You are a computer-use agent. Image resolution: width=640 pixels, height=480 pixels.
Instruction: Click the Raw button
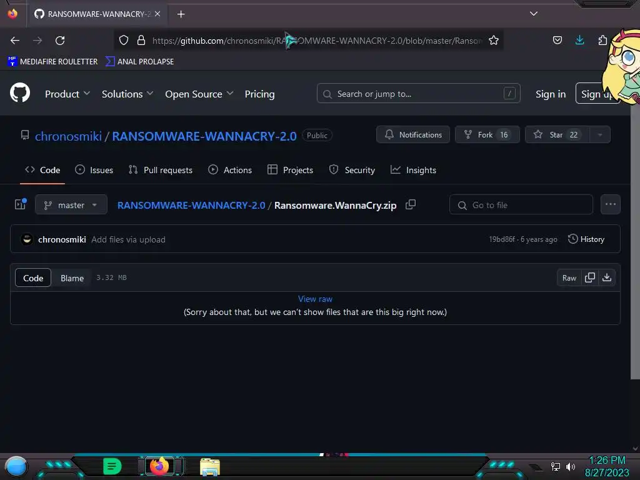[569, 277]
